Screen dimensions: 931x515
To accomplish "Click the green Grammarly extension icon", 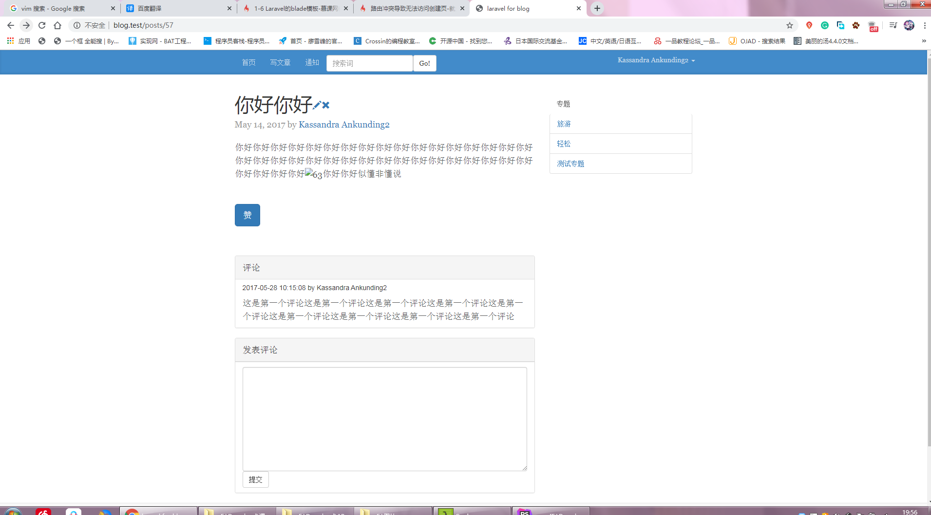I will 825,25.
